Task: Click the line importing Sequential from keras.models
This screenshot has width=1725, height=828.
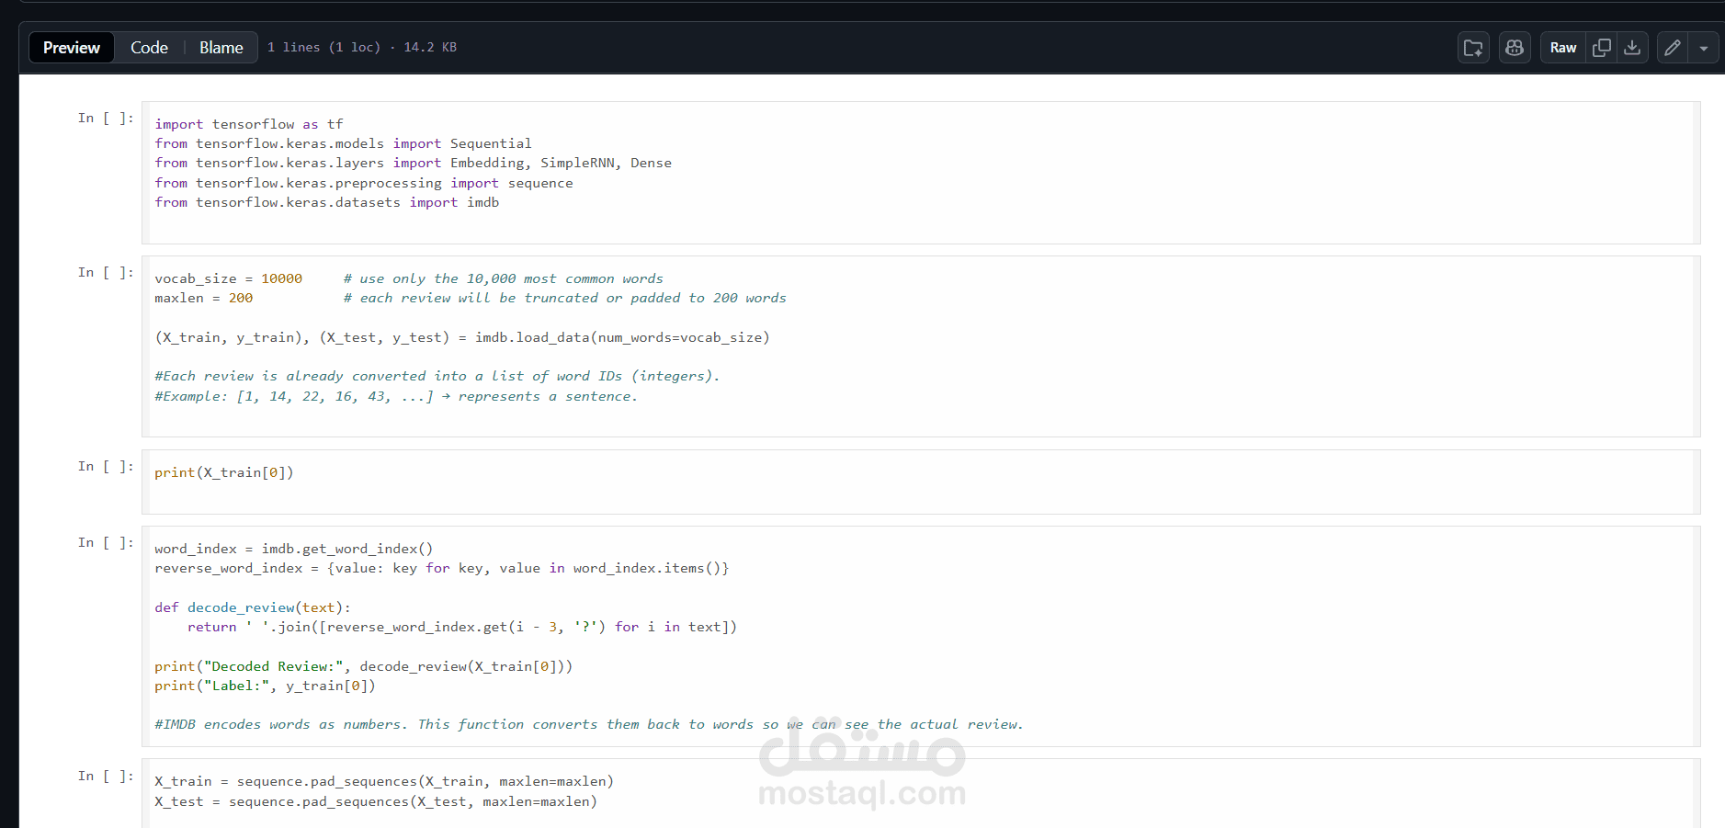Action: (343, 143)
